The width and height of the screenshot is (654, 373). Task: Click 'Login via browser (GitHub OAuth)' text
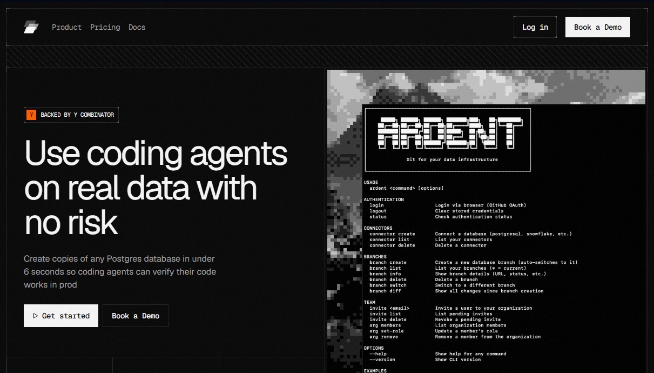tap(481, 205)
